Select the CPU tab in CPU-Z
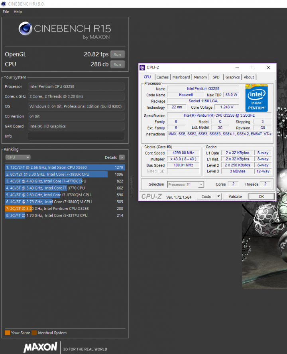287x354 pixels. point(147,77)
